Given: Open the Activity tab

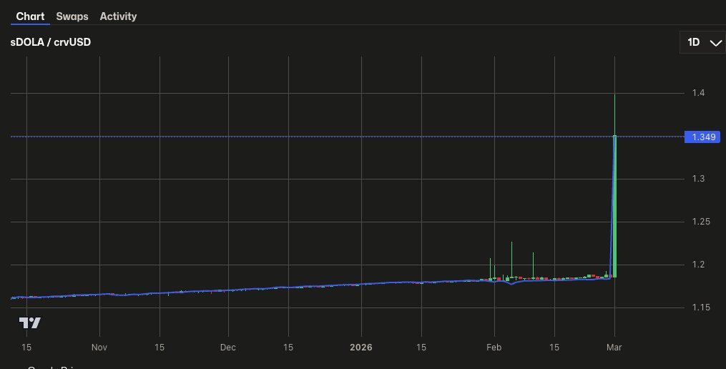Looking at the screenshot, I should [118, 16].
